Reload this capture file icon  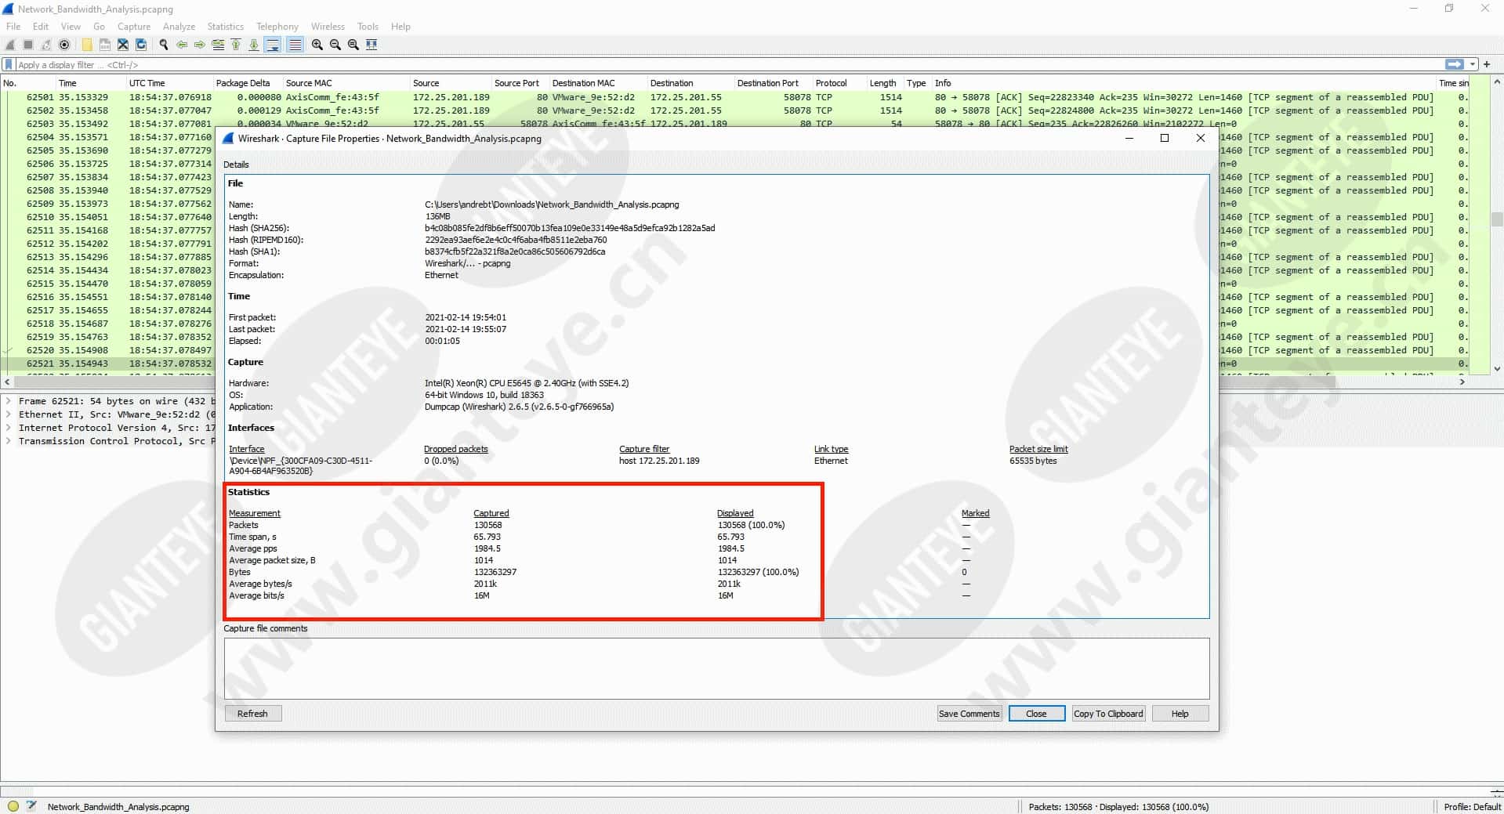[x=141, y=45]
